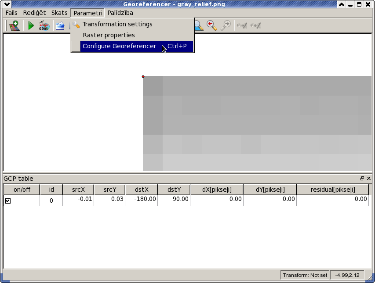Generate GDAL script icon
The image size is (375, 283).
[44, 25]
